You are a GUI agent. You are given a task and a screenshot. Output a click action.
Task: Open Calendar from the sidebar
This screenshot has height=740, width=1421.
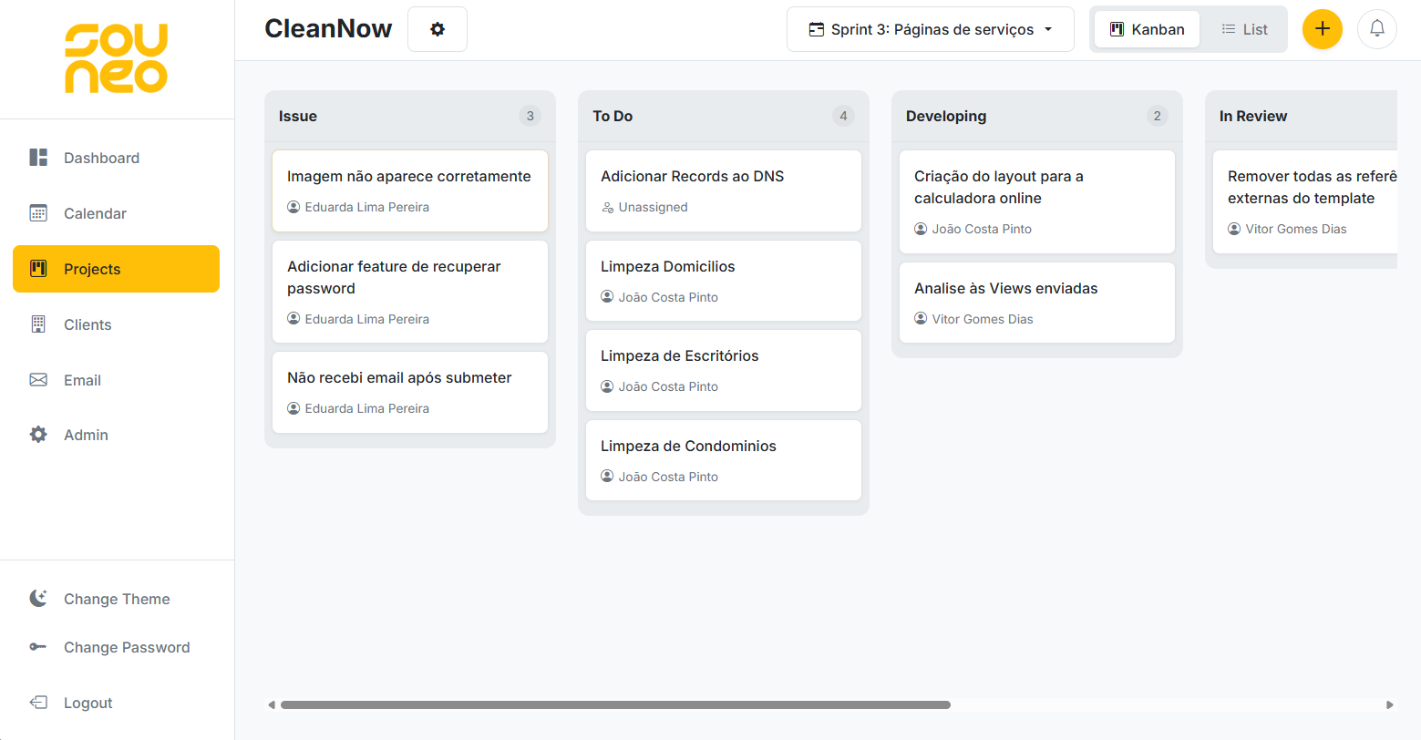95,213
